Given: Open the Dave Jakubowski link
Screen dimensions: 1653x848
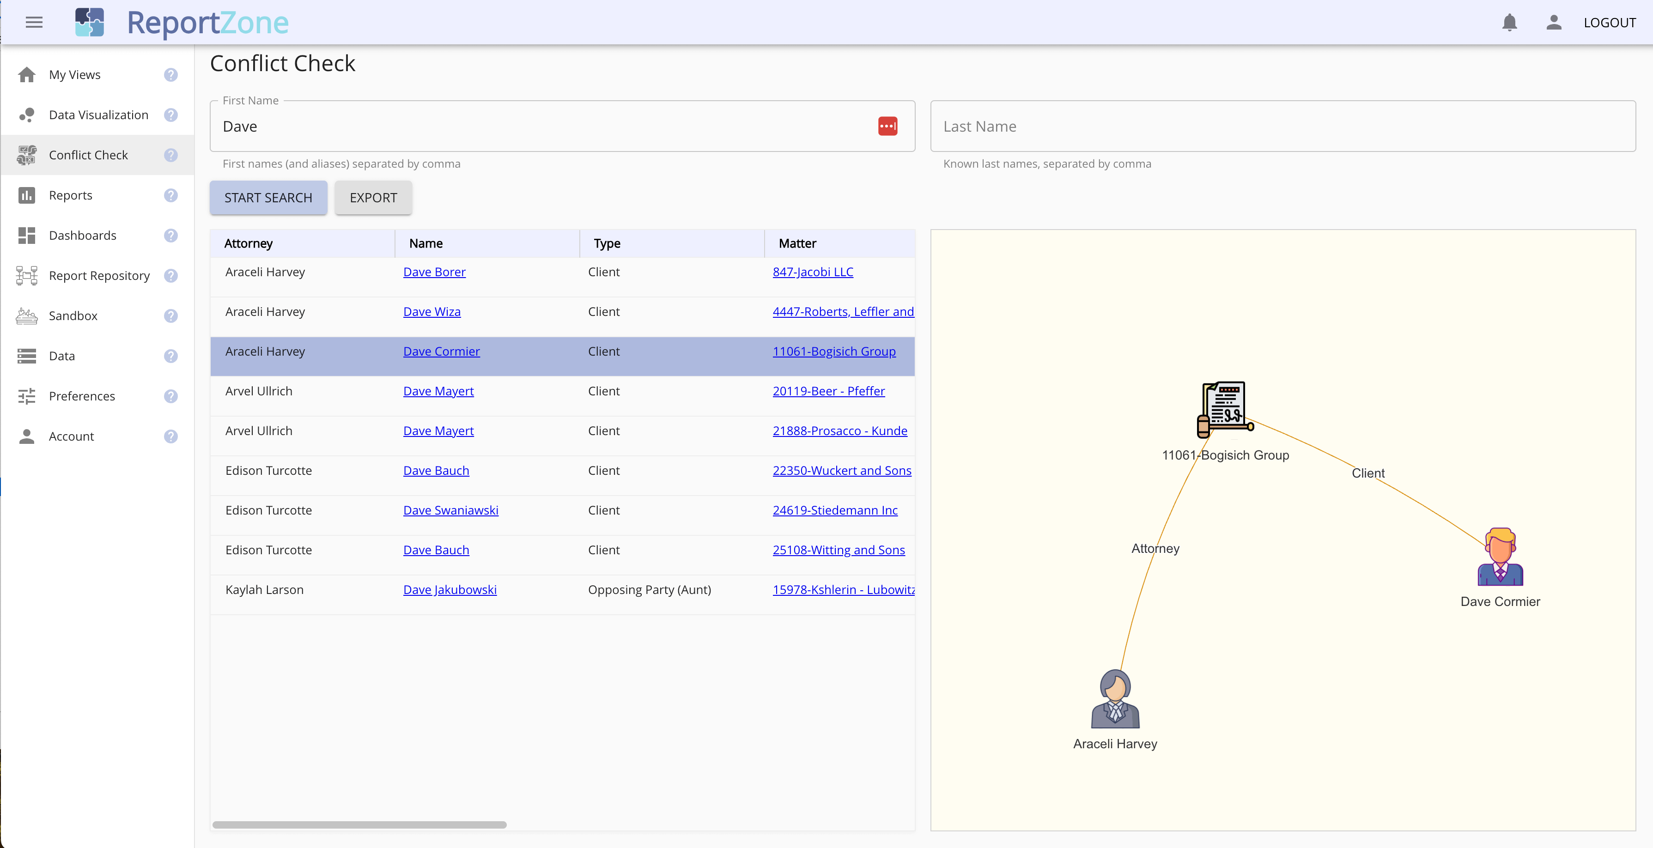Looking at the screenshot, I should tap(450, 590).
